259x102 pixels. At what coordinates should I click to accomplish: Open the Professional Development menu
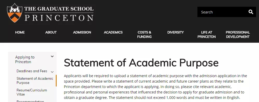click(238, 34)
